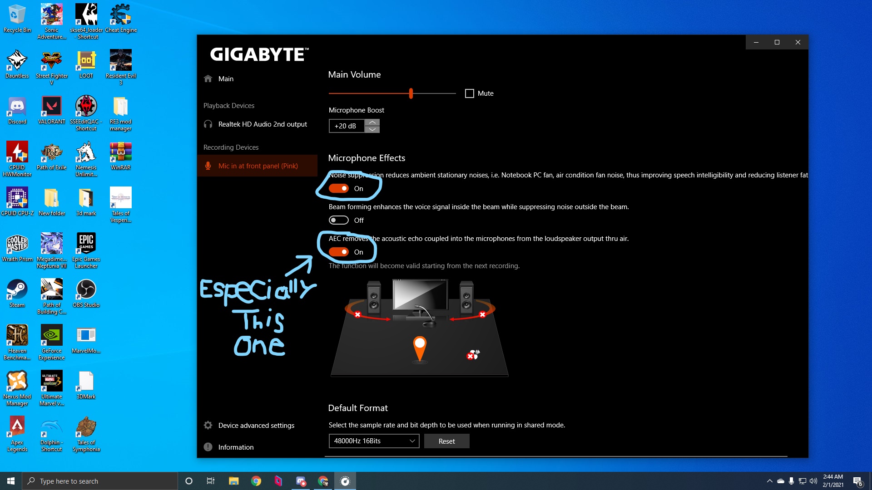Decrease Microphone Boost with down arrow
This screenshot has height=490, width=872.
[x=372, y=129]
